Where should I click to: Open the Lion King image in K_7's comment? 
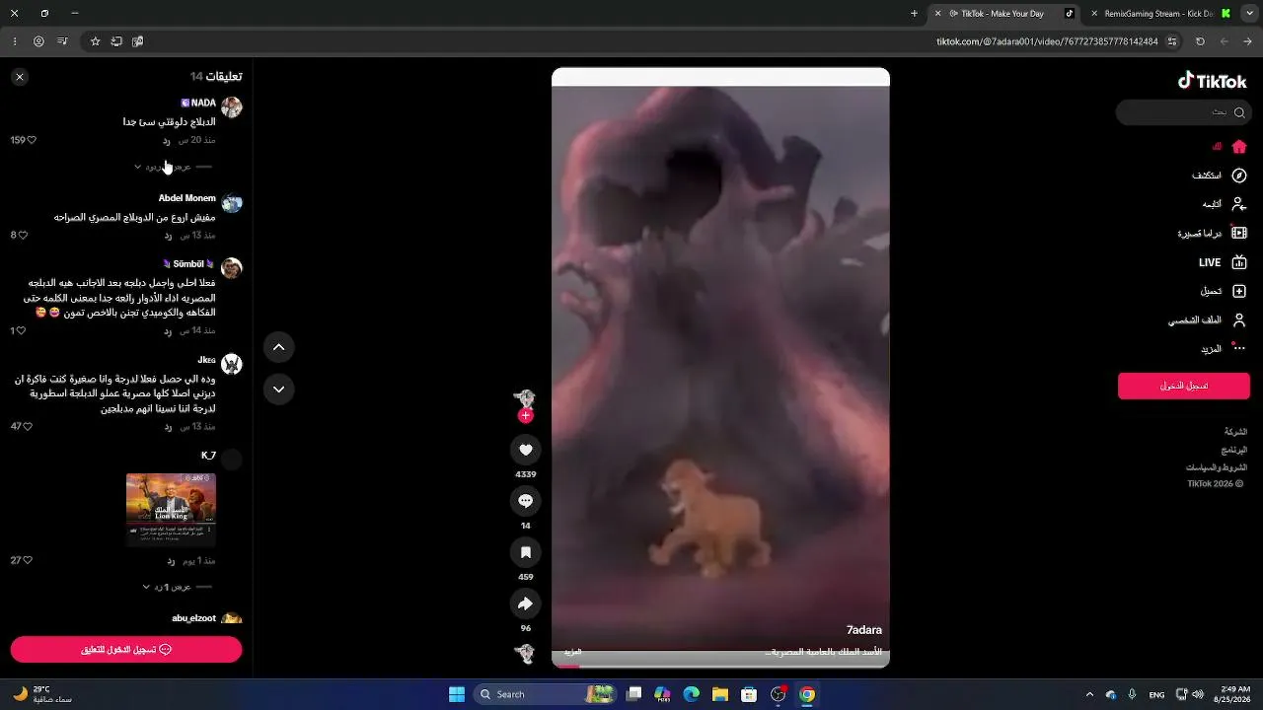171,509
